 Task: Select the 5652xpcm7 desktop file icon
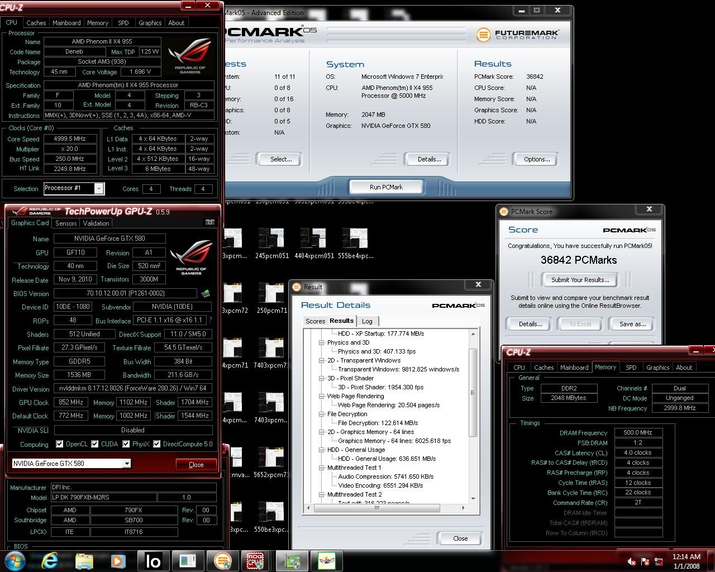coord(271,463)
